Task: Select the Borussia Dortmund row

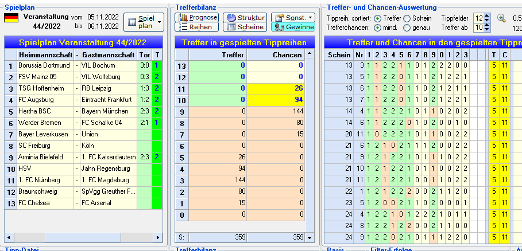Action: 83,65
